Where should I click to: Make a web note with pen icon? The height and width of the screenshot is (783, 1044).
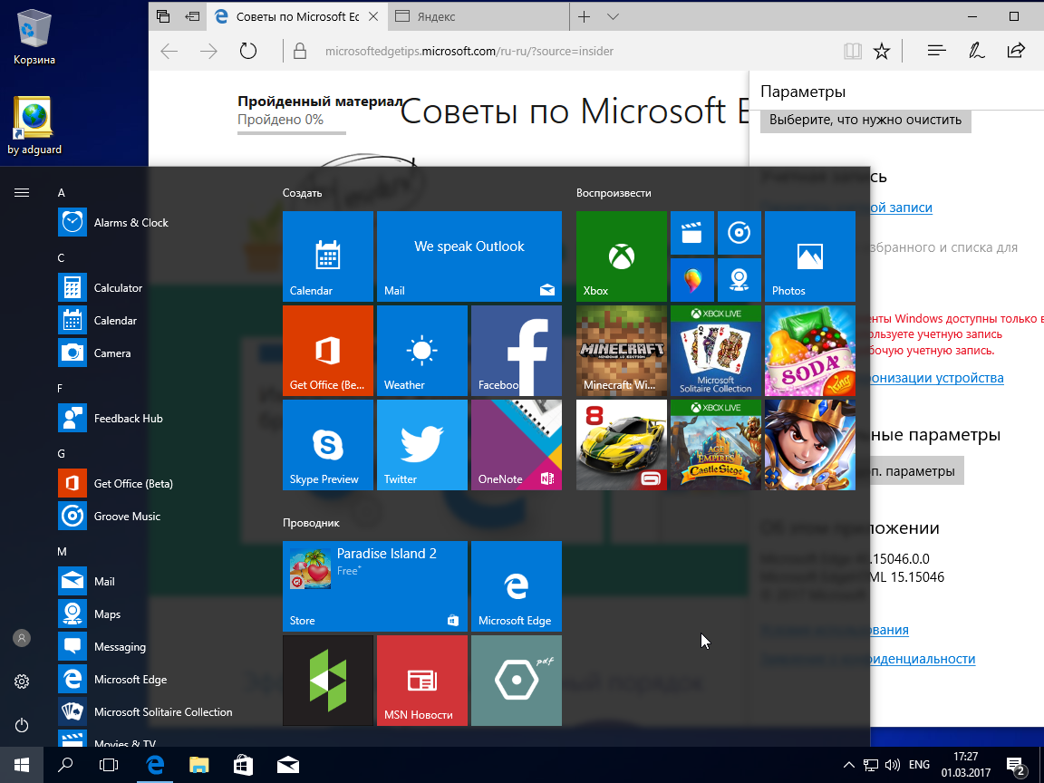click(977, 52)
